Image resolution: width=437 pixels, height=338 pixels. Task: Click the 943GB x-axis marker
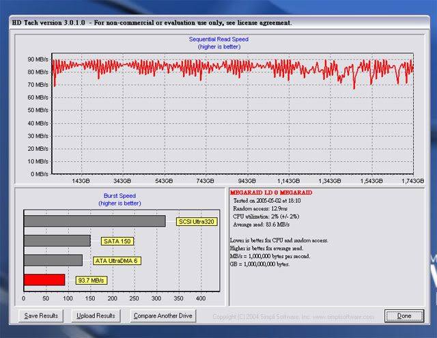(246, 181)
